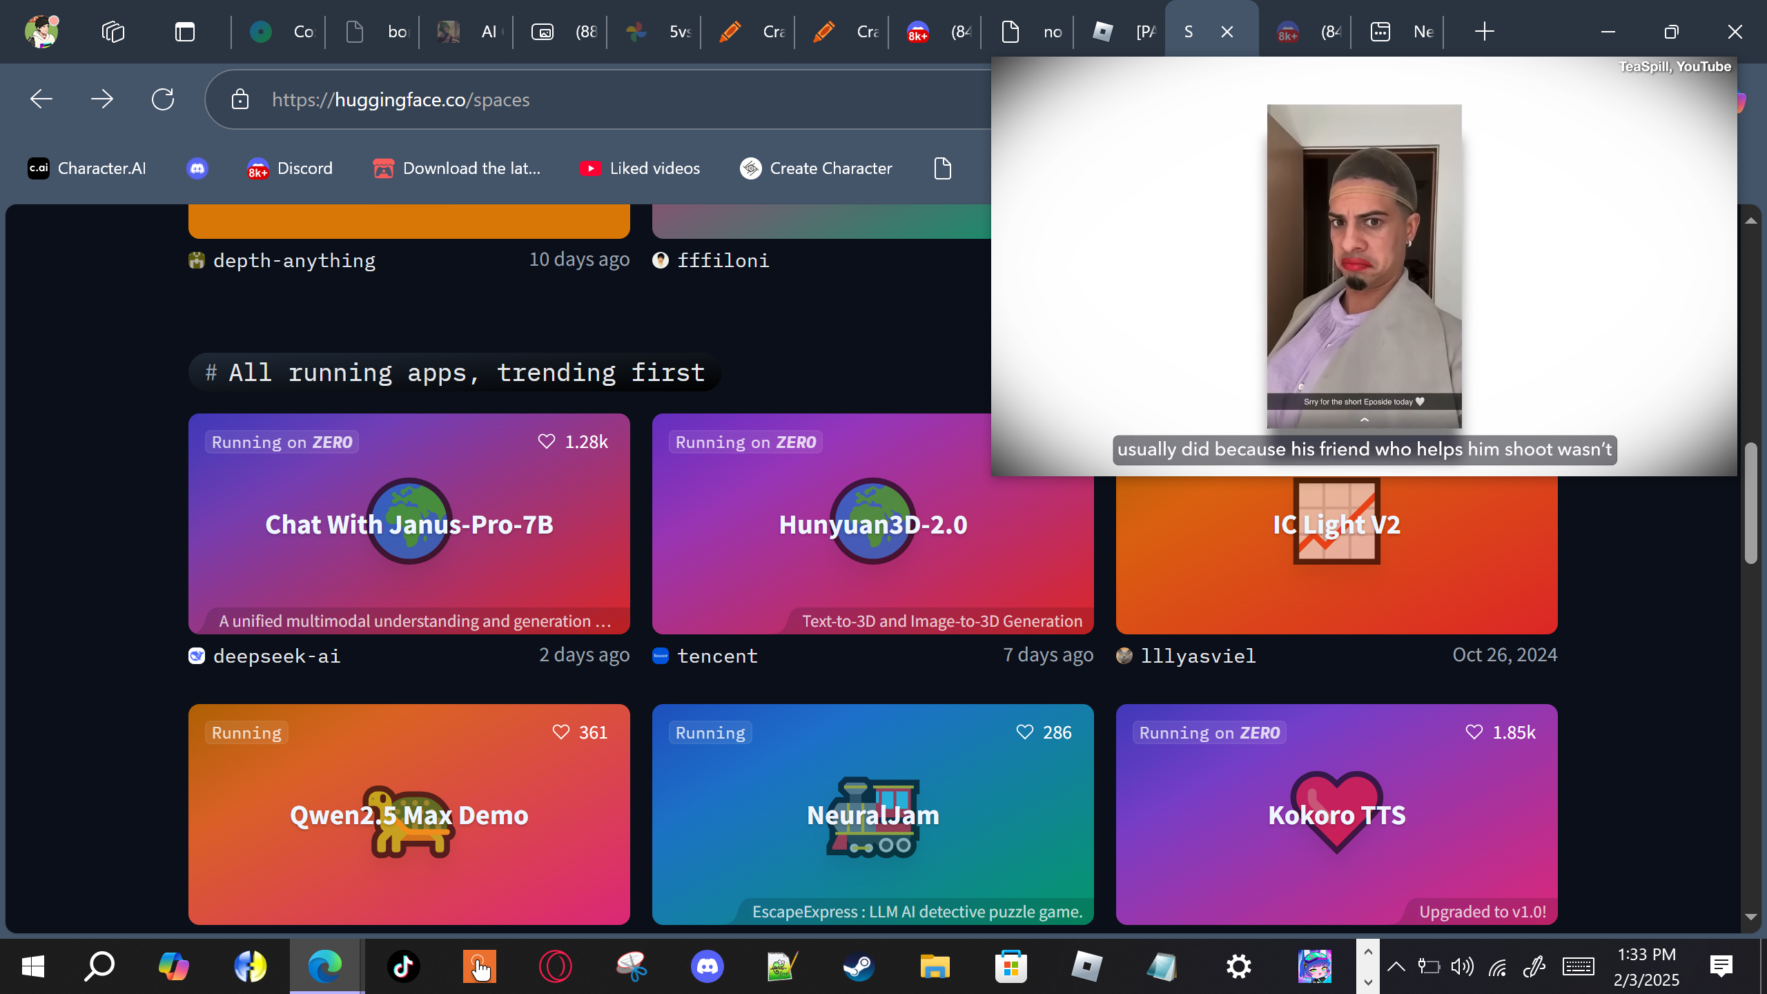Open the NeuralJam space card
This screenshot has height=994, width=1767.
(873, 815)
